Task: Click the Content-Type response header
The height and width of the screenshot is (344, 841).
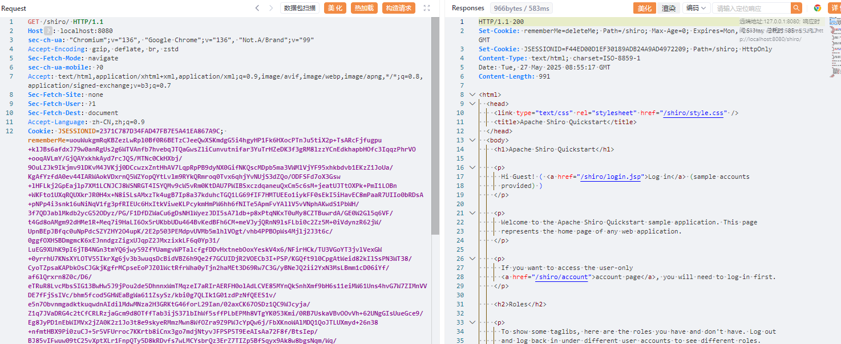Action: pos(559,58)
